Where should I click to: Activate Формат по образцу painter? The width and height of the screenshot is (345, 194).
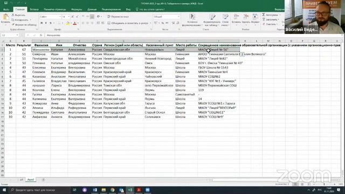24,25
